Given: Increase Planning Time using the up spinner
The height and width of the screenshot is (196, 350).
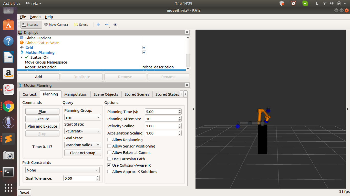Looking at the screenshot, I should (179, 110).
